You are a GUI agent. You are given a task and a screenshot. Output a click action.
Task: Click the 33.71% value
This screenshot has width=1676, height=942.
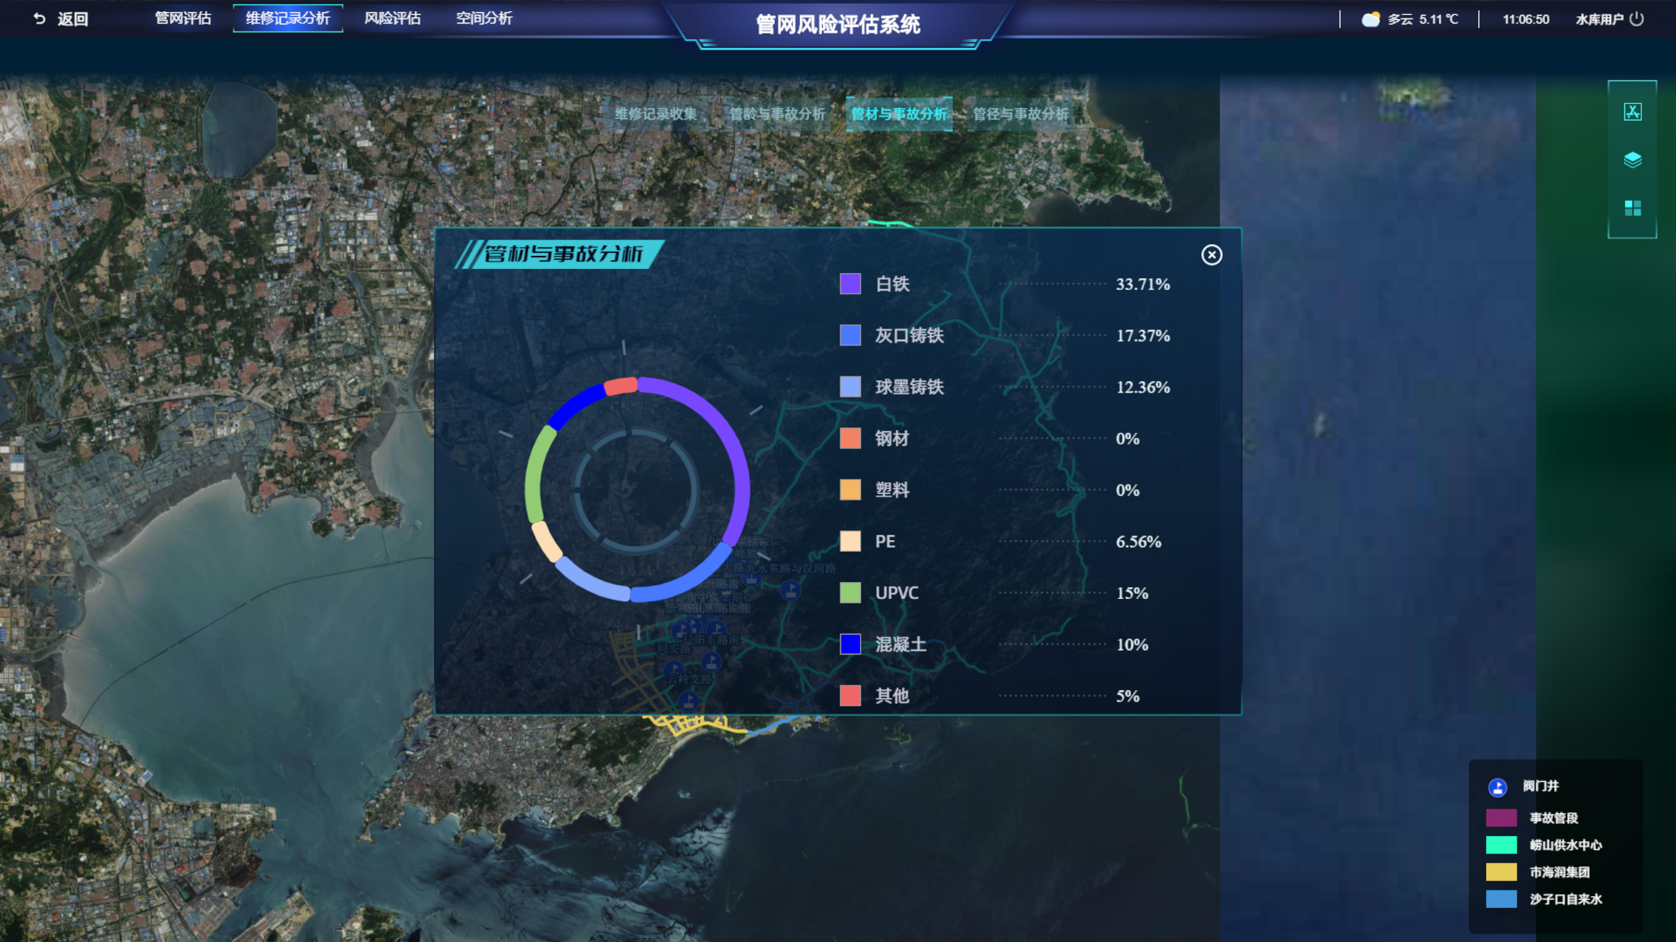point(1143,284)
